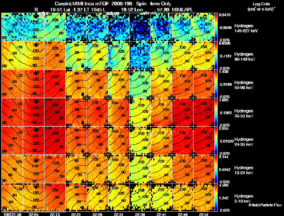Click the Hydrogen 149-227 keV color bar

(x=216, y=27)
